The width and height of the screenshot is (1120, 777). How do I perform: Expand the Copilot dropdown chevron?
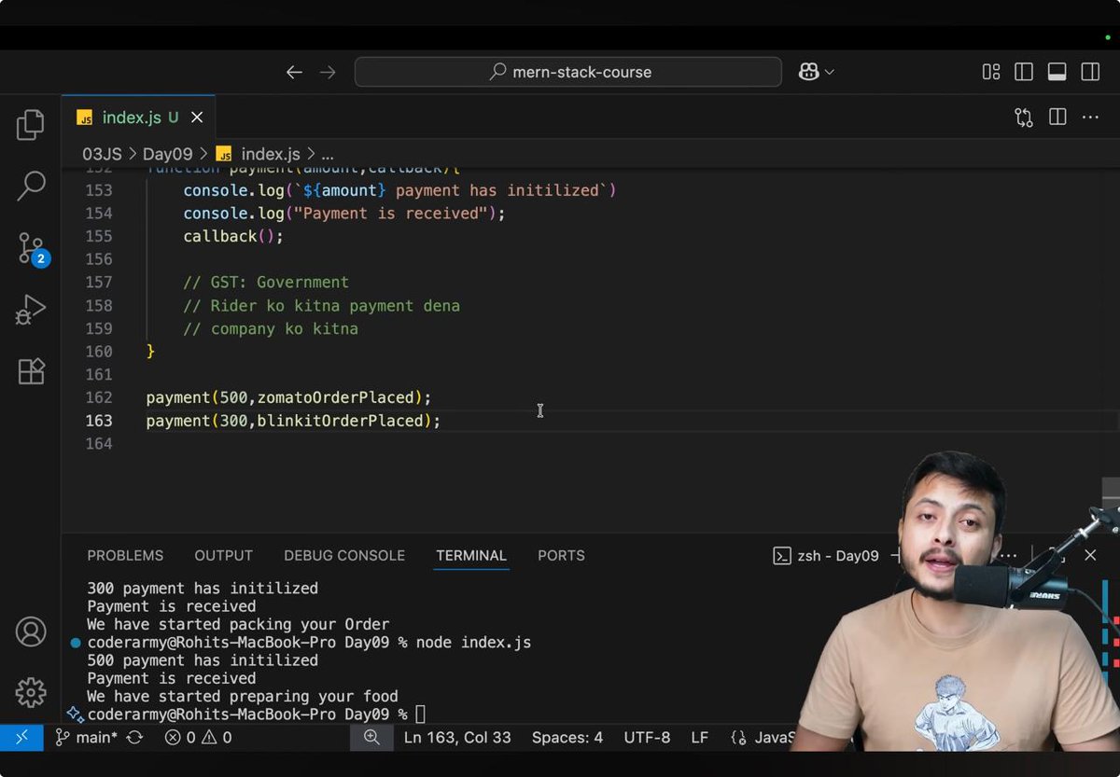pos(829,72)
